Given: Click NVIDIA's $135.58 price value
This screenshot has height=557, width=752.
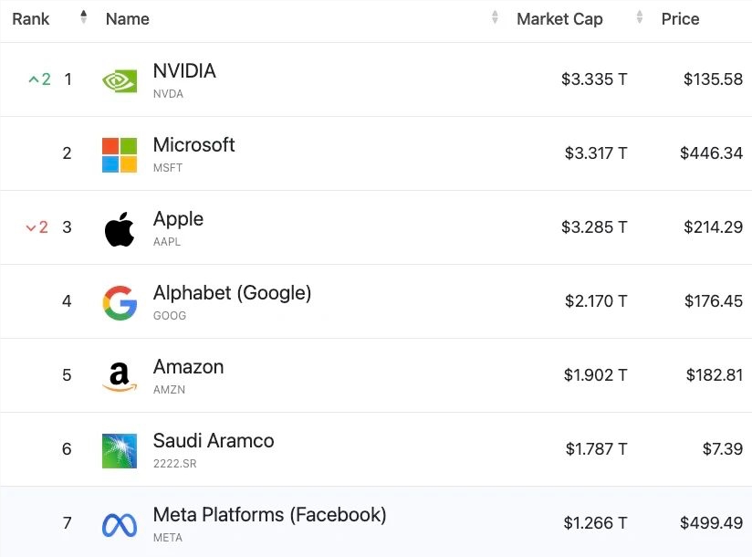Looking at the screenshot, I should pyautogui.click(x=713, y=79).
